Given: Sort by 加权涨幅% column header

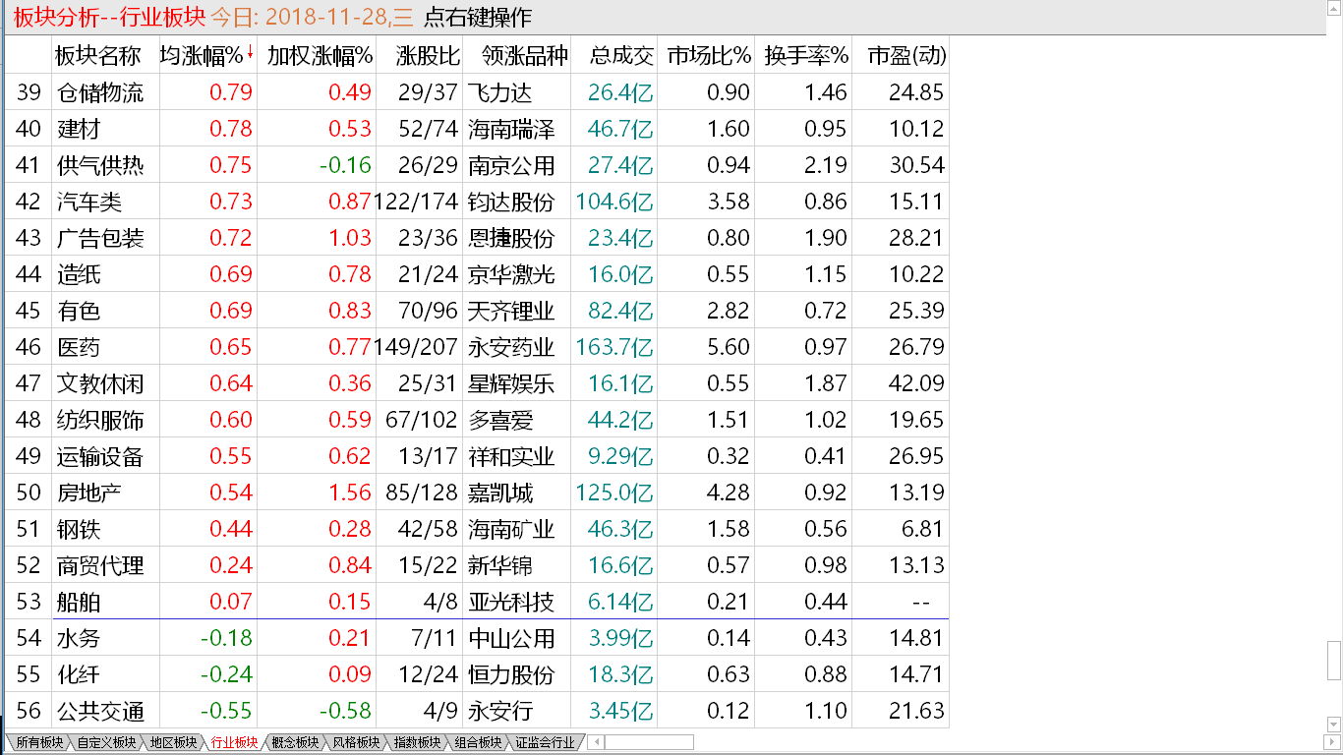Looking at the screenshot, I should (320, 56).
